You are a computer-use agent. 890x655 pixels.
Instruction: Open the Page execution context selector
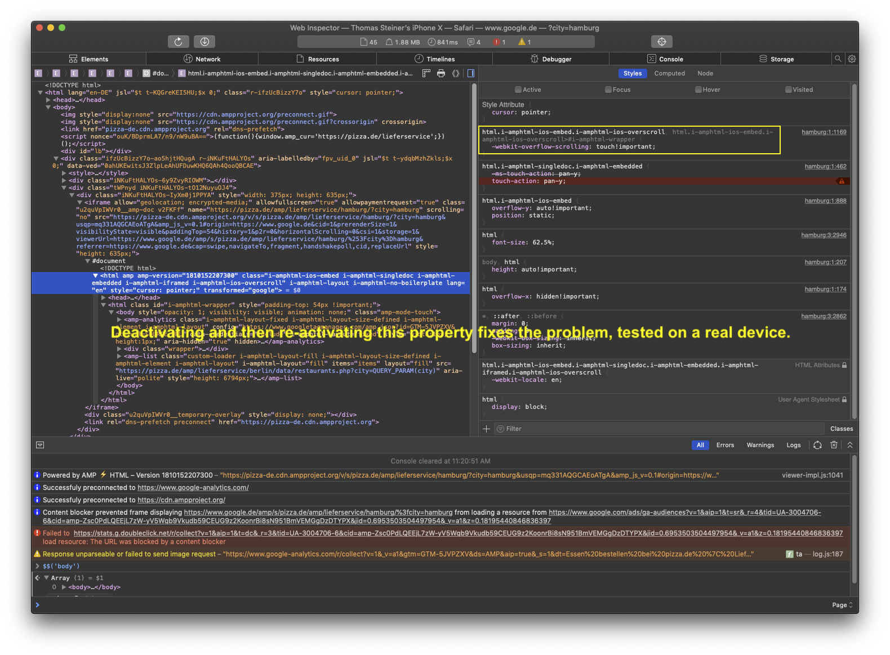[x=842, y=605]
